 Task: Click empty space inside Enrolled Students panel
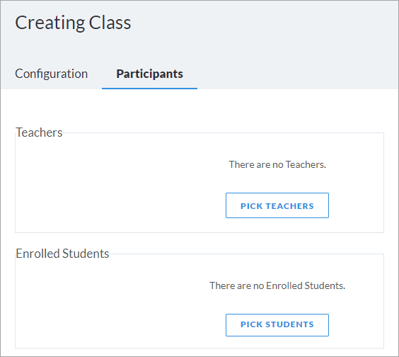(102, 306)
